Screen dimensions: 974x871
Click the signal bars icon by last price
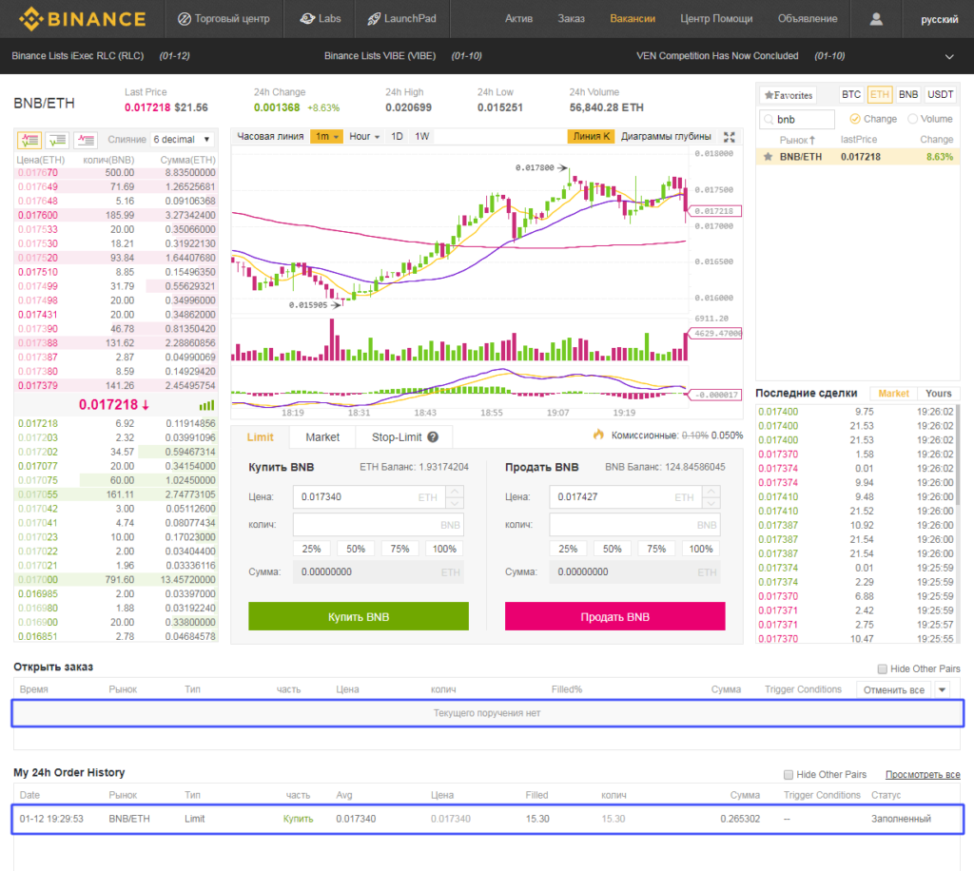[206, 405]
